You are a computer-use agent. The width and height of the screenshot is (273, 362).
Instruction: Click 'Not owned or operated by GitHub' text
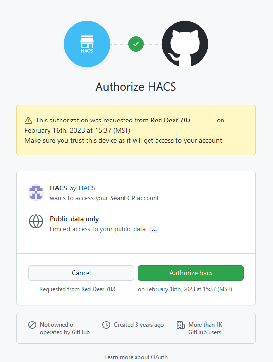pos(65,328)
